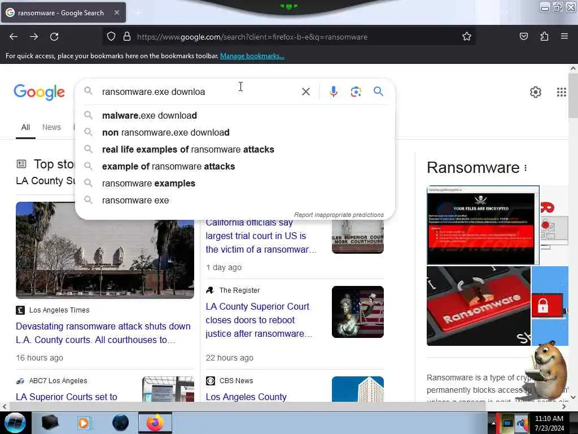Save page to Pocket
Screen dimensions: 578x434
(523, 36)
